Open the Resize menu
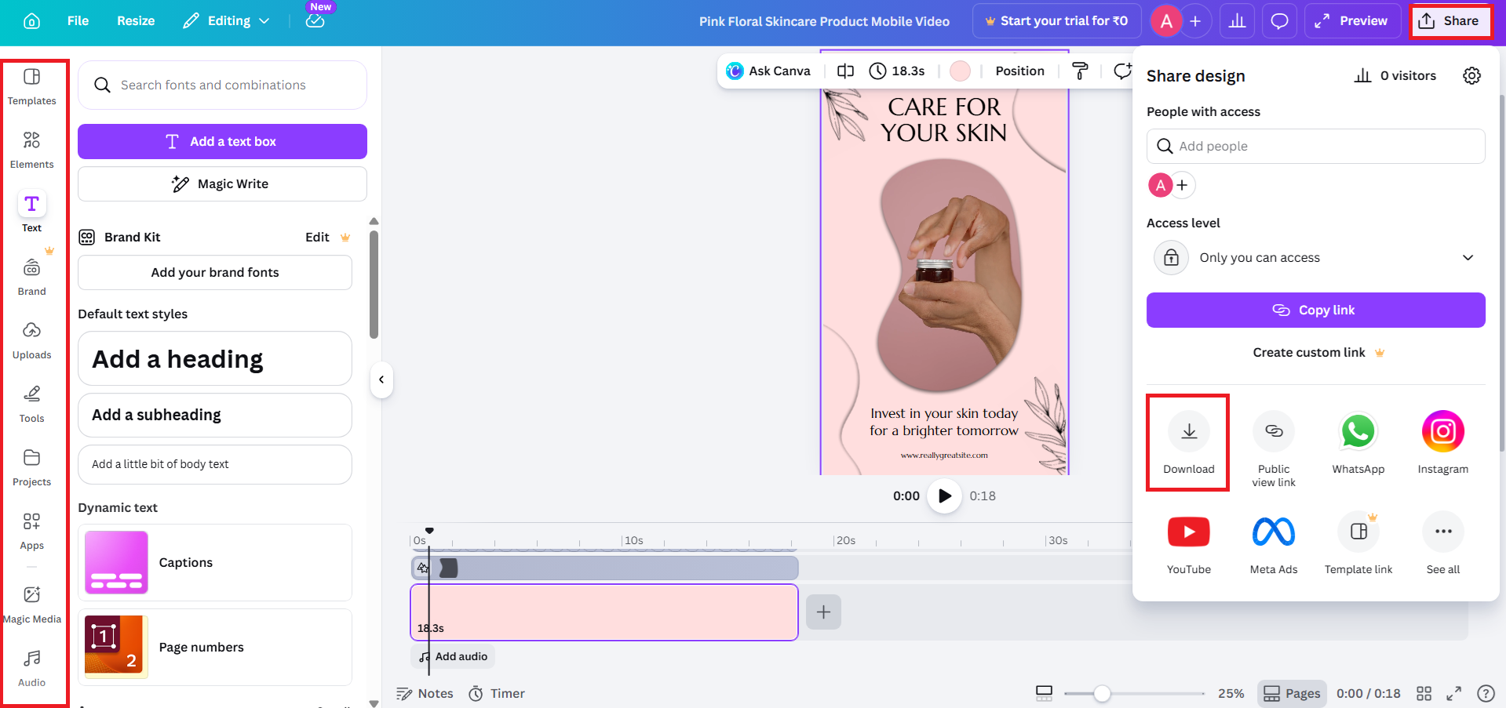Viewport: 1506px width, 708px height. pyautogui.click(x=136, y=21)
